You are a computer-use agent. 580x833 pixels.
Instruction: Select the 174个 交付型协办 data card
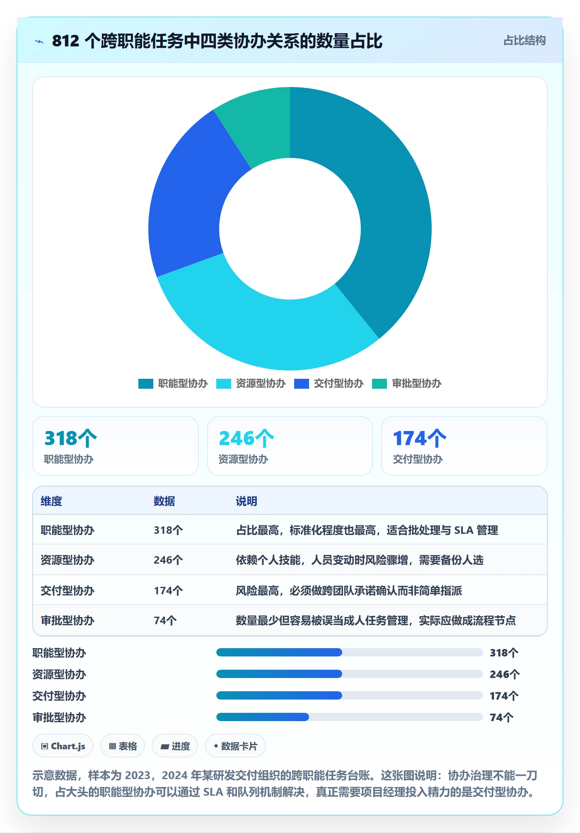pyautogui.click(x=464, y=446)
